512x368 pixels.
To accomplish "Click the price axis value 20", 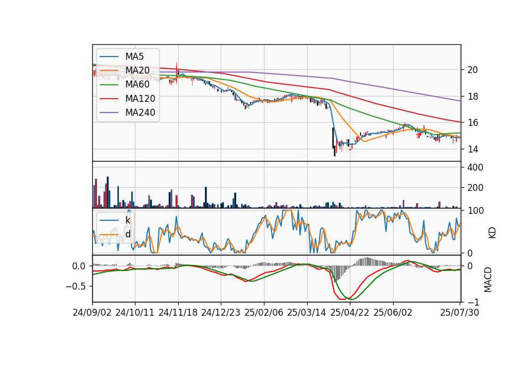I will click(473, 70).
